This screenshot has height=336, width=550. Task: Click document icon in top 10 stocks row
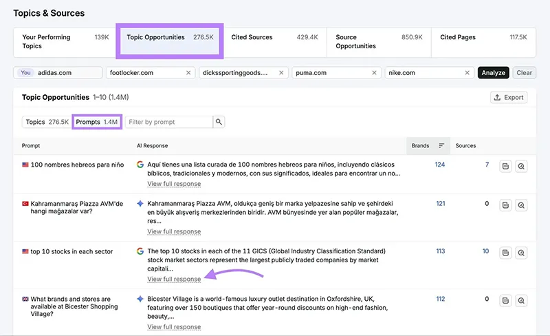click(505, 253)
